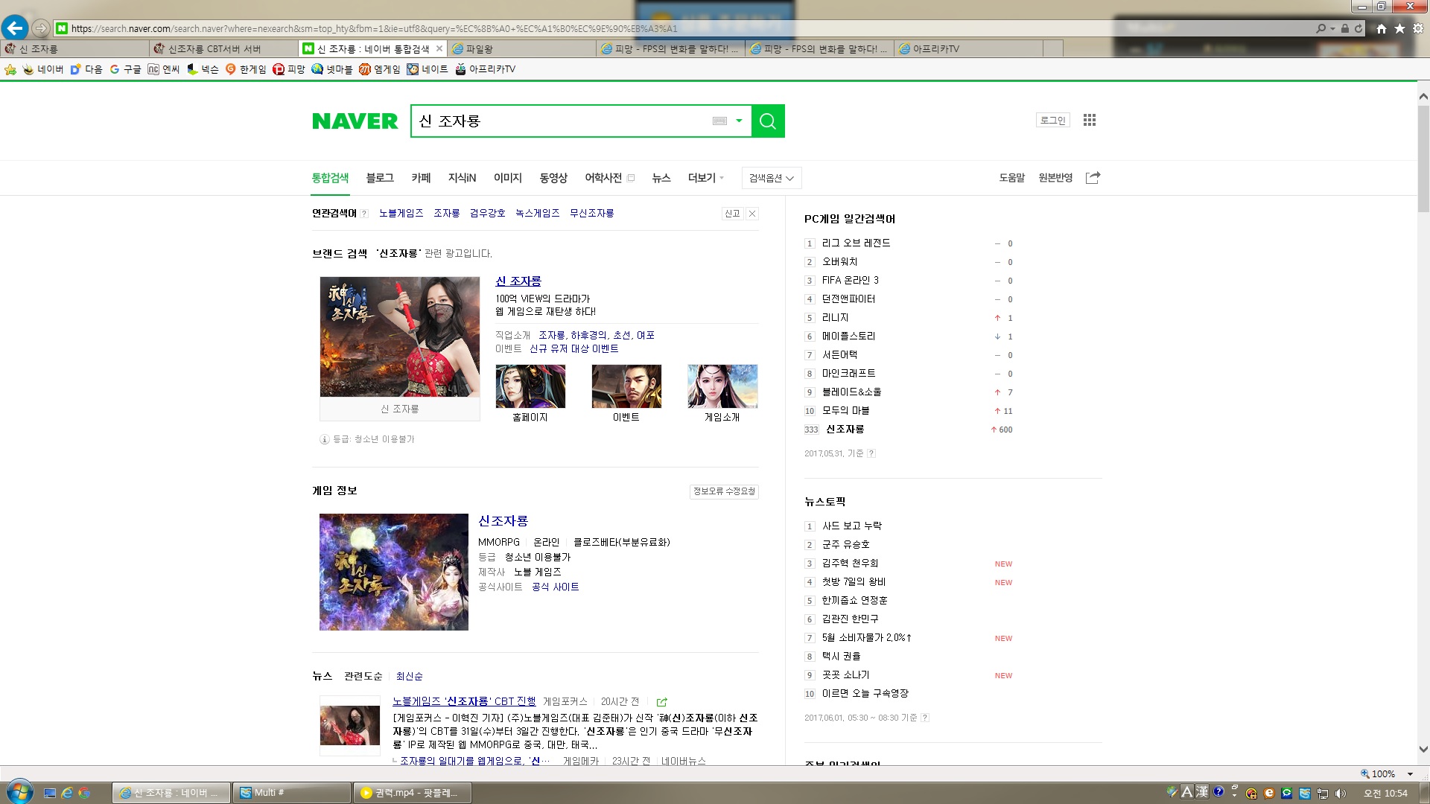This screenshot has height=804, width=1430.
Task: Click the 게임소개 character thumbnail
Action: tap(722, 386)
